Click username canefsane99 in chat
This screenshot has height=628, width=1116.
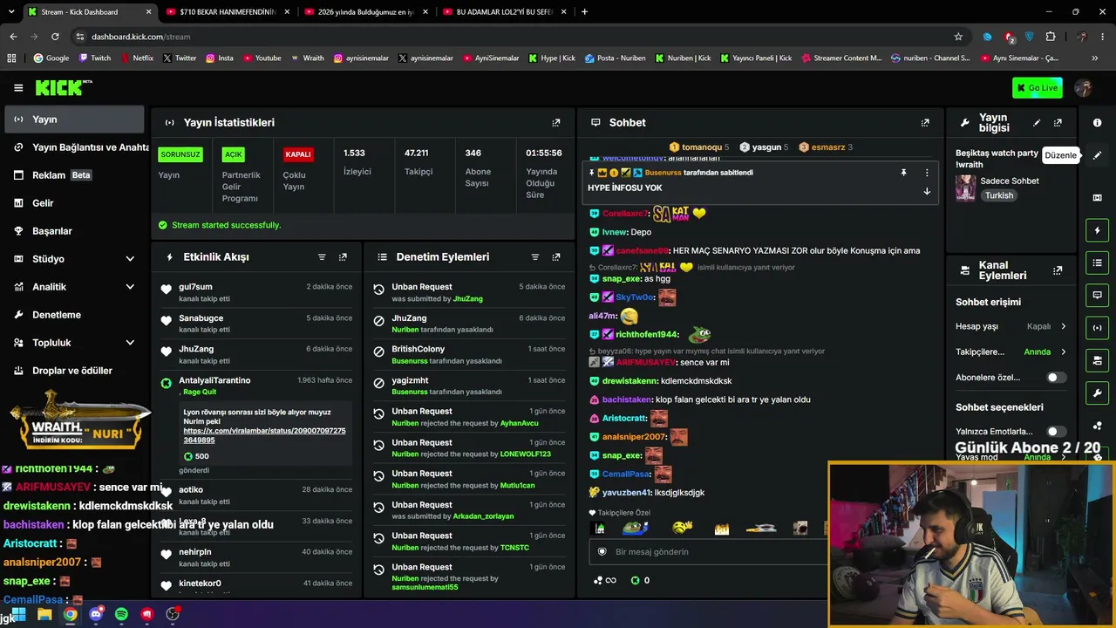click(x=643, y=251)
